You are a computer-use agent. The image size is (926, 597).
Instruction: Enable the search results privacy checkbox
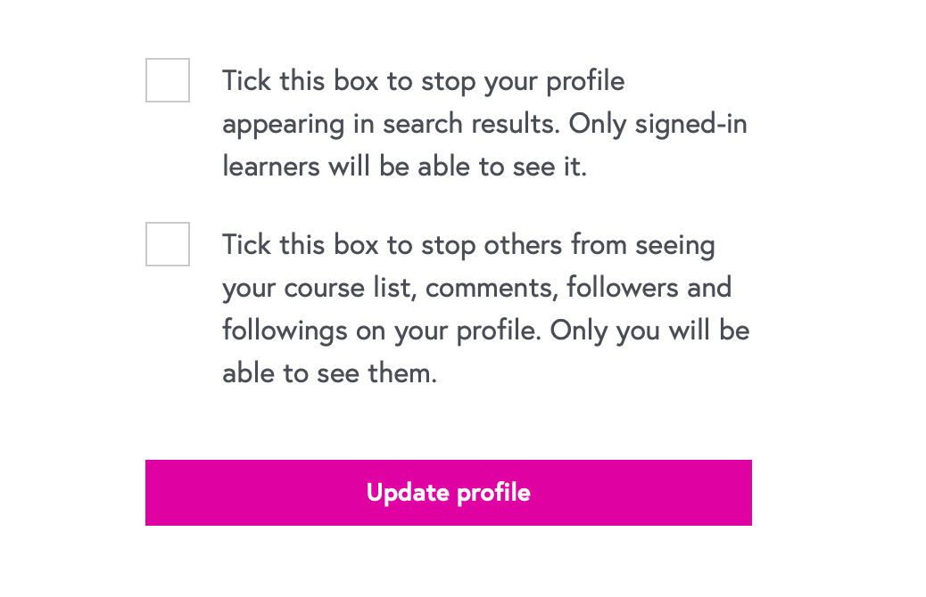[x=168, y=80]
